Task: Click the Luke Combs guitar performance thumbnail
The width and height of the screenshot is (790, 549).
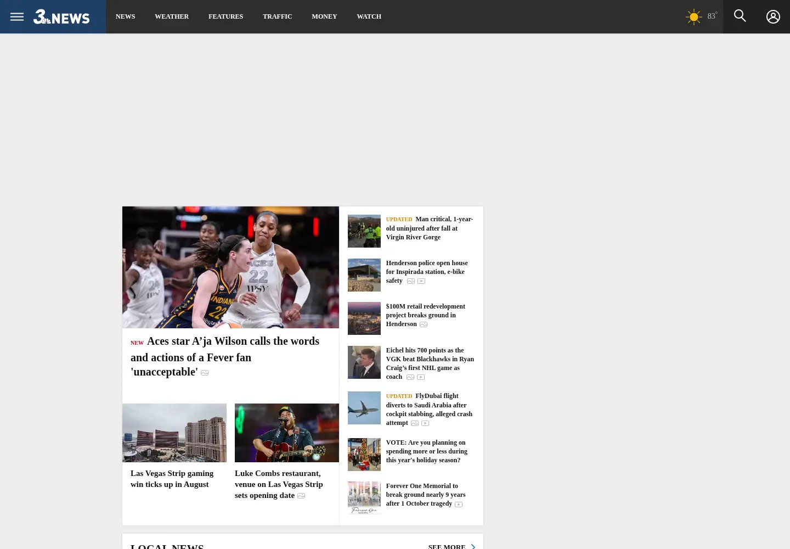Action: coord(287,433)
